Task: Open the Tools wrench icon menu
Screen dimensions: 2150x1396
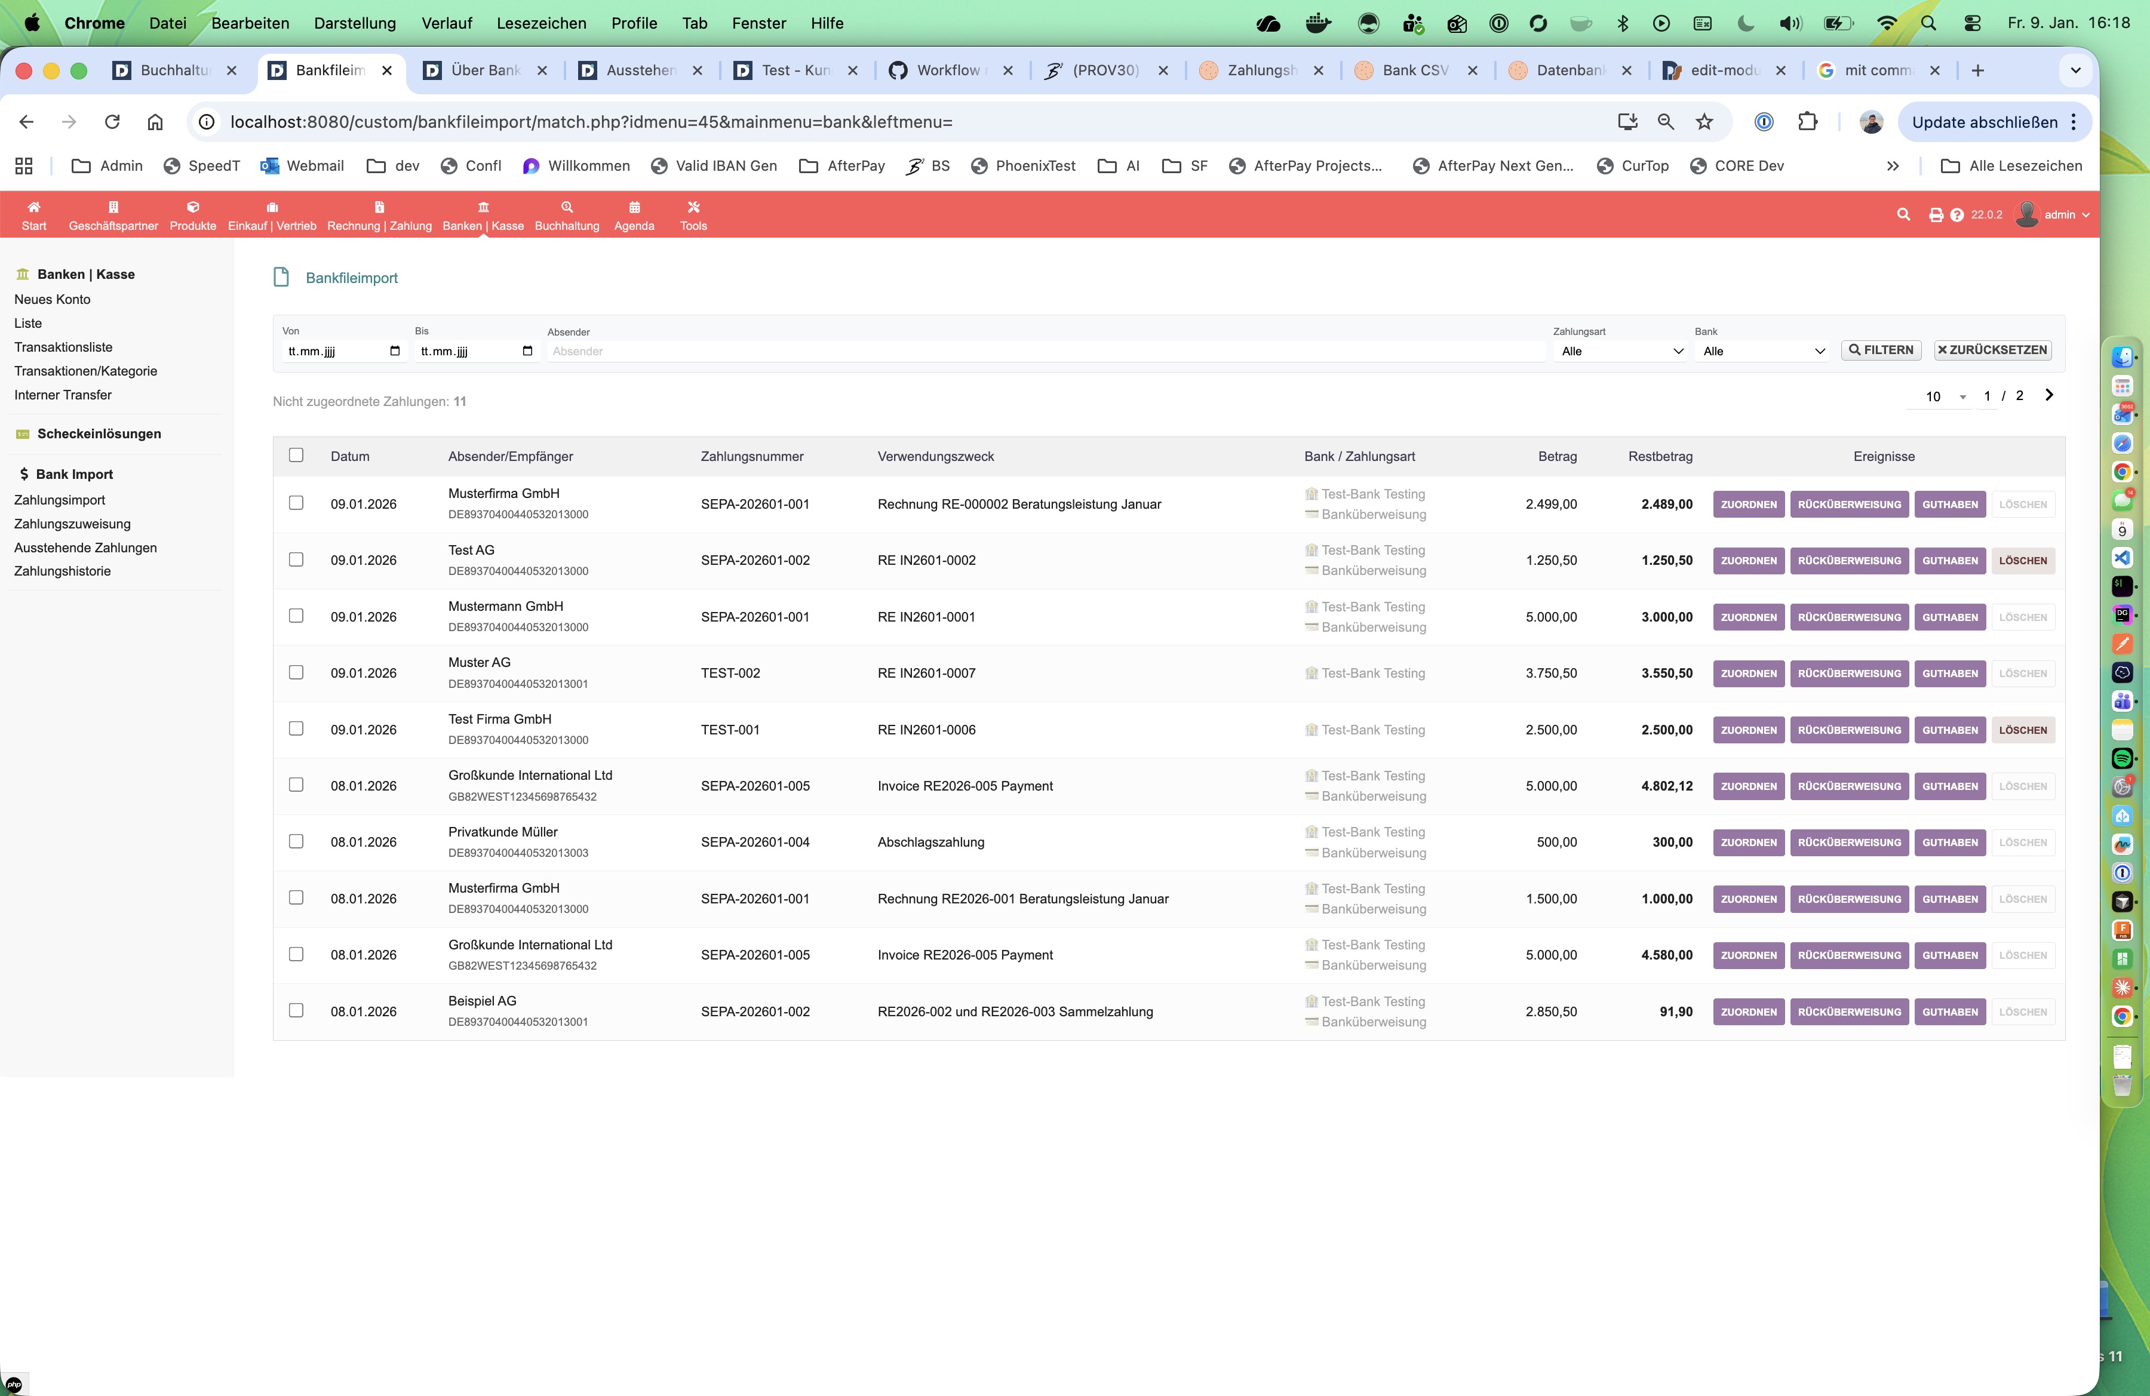Action: (x=693, y=208)
